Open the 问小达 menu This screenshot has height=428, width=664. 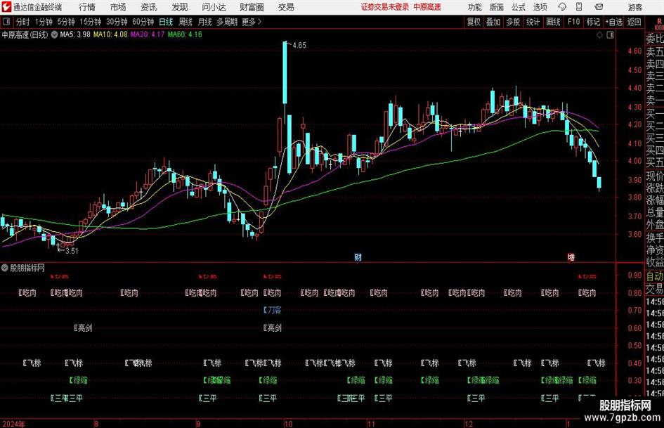[214, 7]
